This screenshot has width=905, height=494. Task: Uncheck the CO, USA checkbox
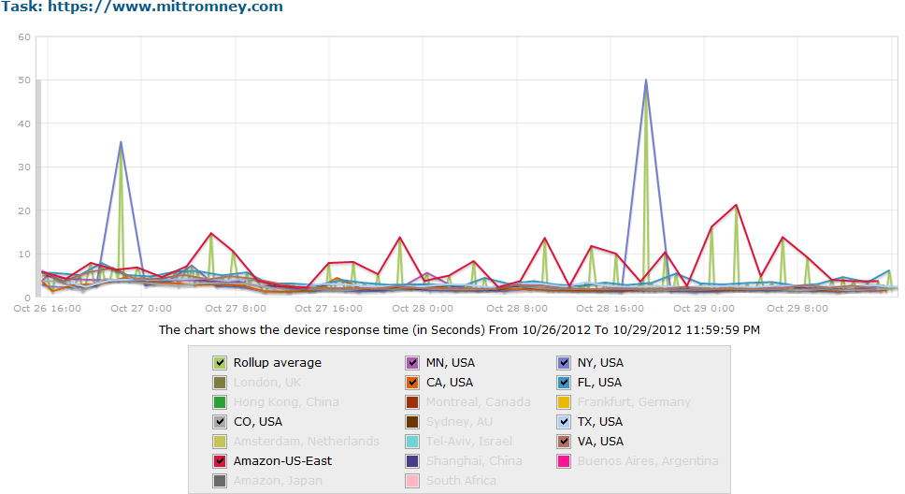pos(220,422)
